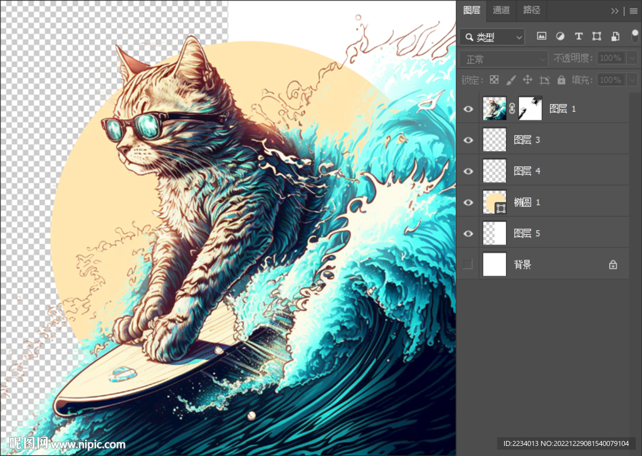Image resolution: width=642 pixels, height=456 pixels.
Task: Open the 类型 filter type dropdown
Action: coord(492,37)
